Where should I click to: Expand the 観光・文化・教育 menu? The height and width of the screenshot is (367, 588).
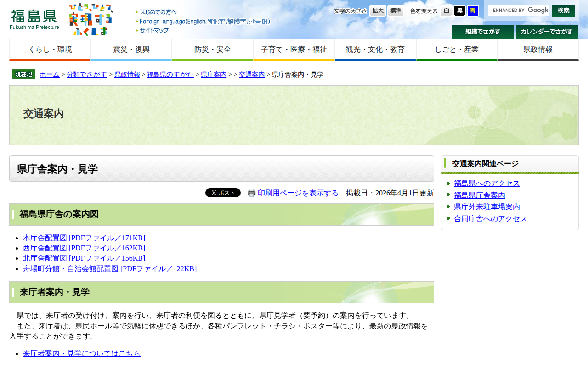375,49
